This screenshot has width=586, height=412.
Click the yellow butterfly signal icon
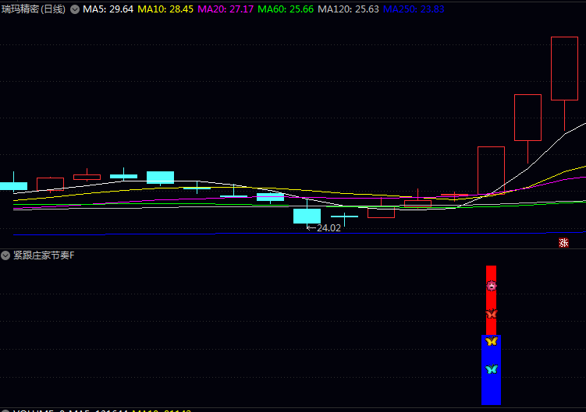pyautogui.click(x=492, y=341)
